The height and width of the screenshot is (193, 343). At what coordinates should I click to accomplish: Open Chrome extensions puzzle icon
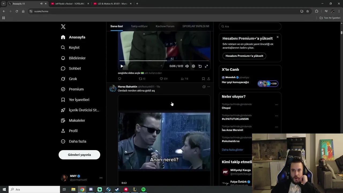(317, 11)
